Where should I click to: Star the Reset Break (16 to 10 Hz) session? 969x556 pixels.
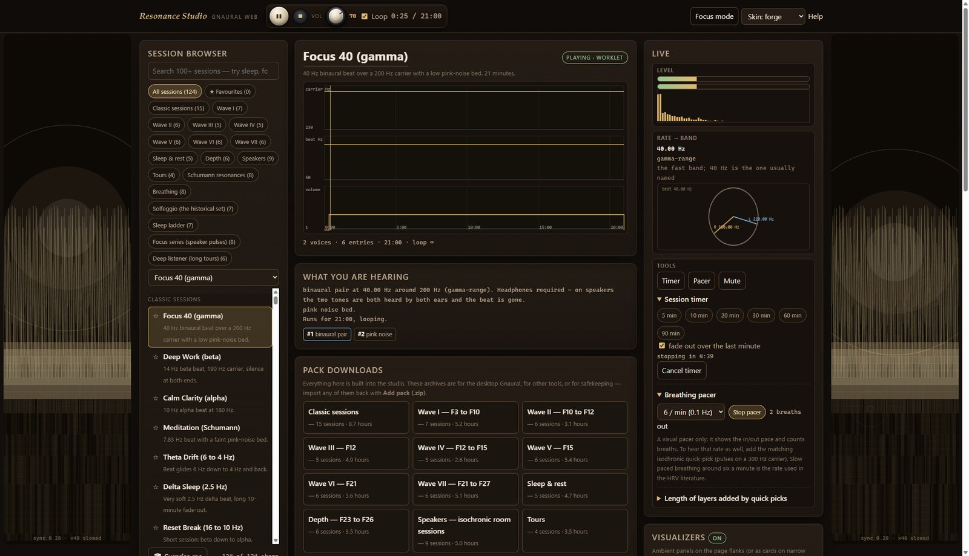(156, 528)
